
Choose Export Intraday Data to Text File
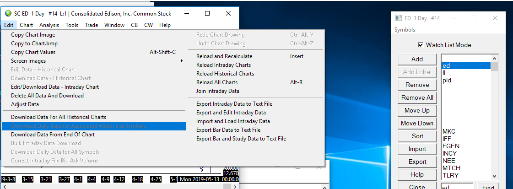point(255,104)
